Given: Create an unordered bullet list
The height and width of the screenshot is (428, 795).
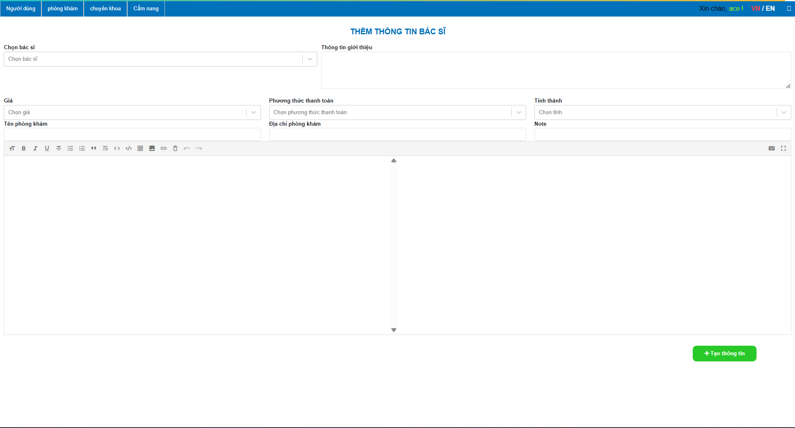Looking at the screenshot, I should pos(70,148).
